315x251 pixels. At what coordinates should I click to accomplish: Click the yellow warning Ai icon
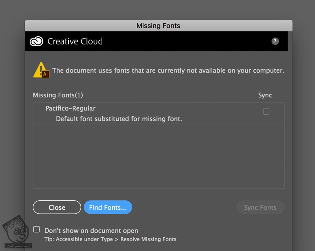[x=41, y=70]
